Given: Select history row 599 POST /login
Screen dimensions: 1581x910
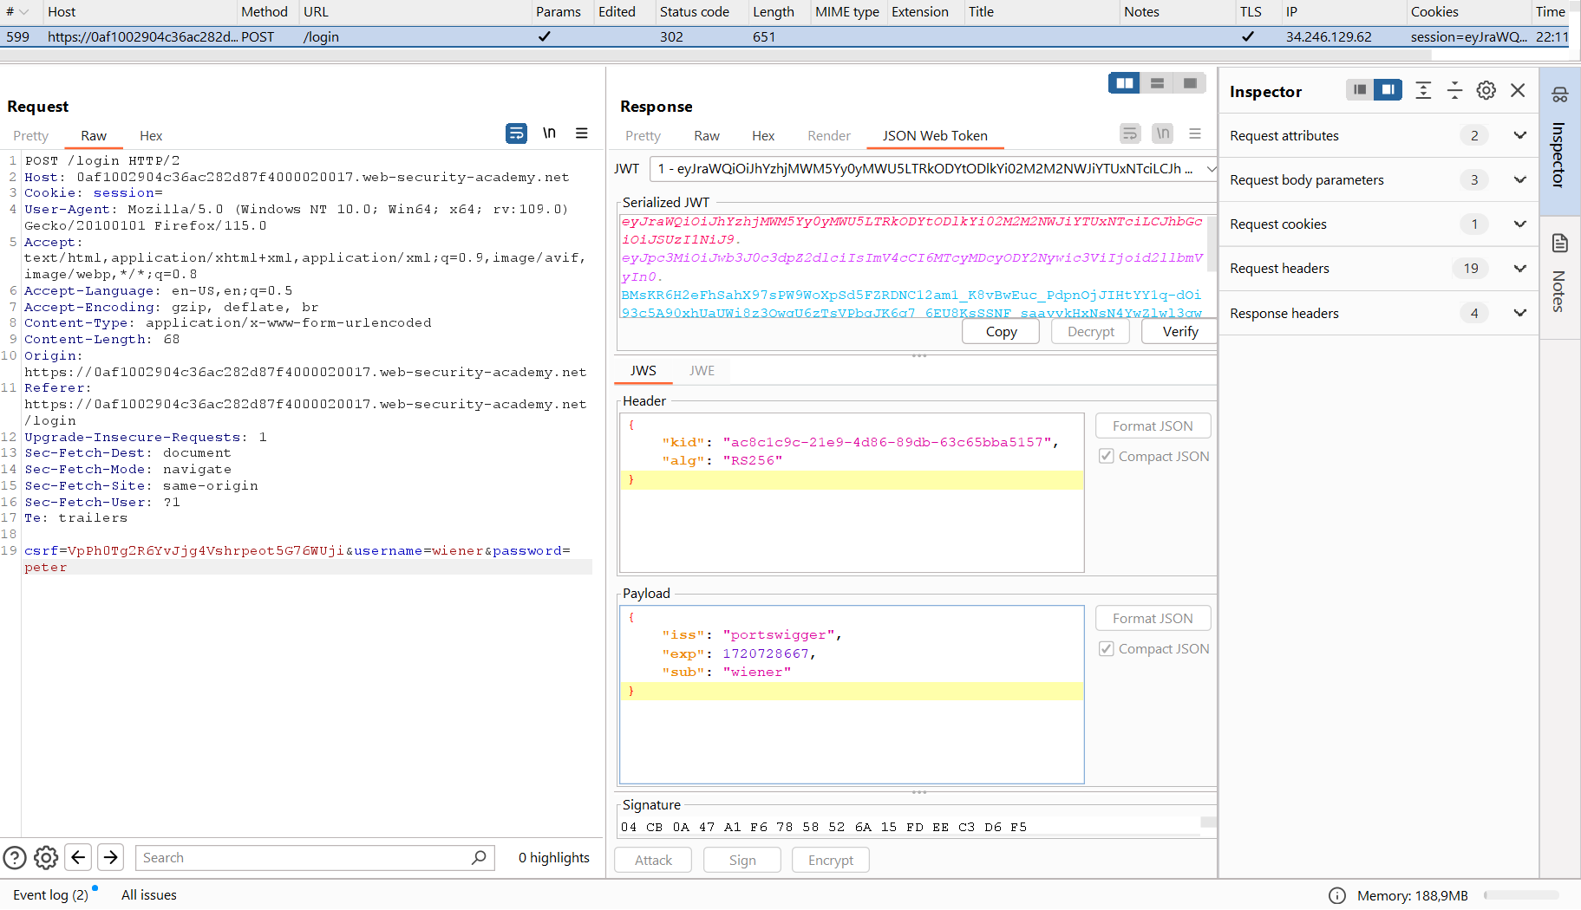Looking at the screenshot, I should (786, 36).
